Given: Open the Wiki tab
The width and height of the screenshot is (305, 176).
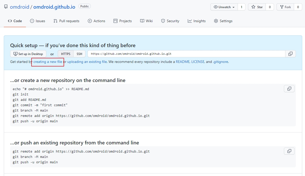Looking at the screenshot, I should click(x=146, y=21).
